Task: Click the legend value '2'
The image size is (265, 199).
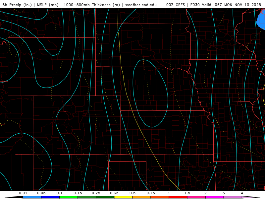Action: pos(205,193)
